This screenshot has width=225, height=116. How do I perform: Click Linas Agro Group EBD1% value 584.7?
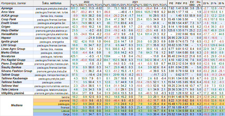(83, 49)
